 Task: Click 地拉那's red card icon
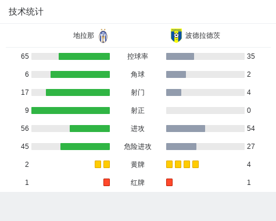[x=106, y=183]
